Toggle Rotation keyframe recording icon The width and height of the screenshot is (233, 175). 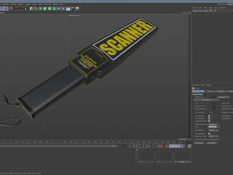click(178, 146)
